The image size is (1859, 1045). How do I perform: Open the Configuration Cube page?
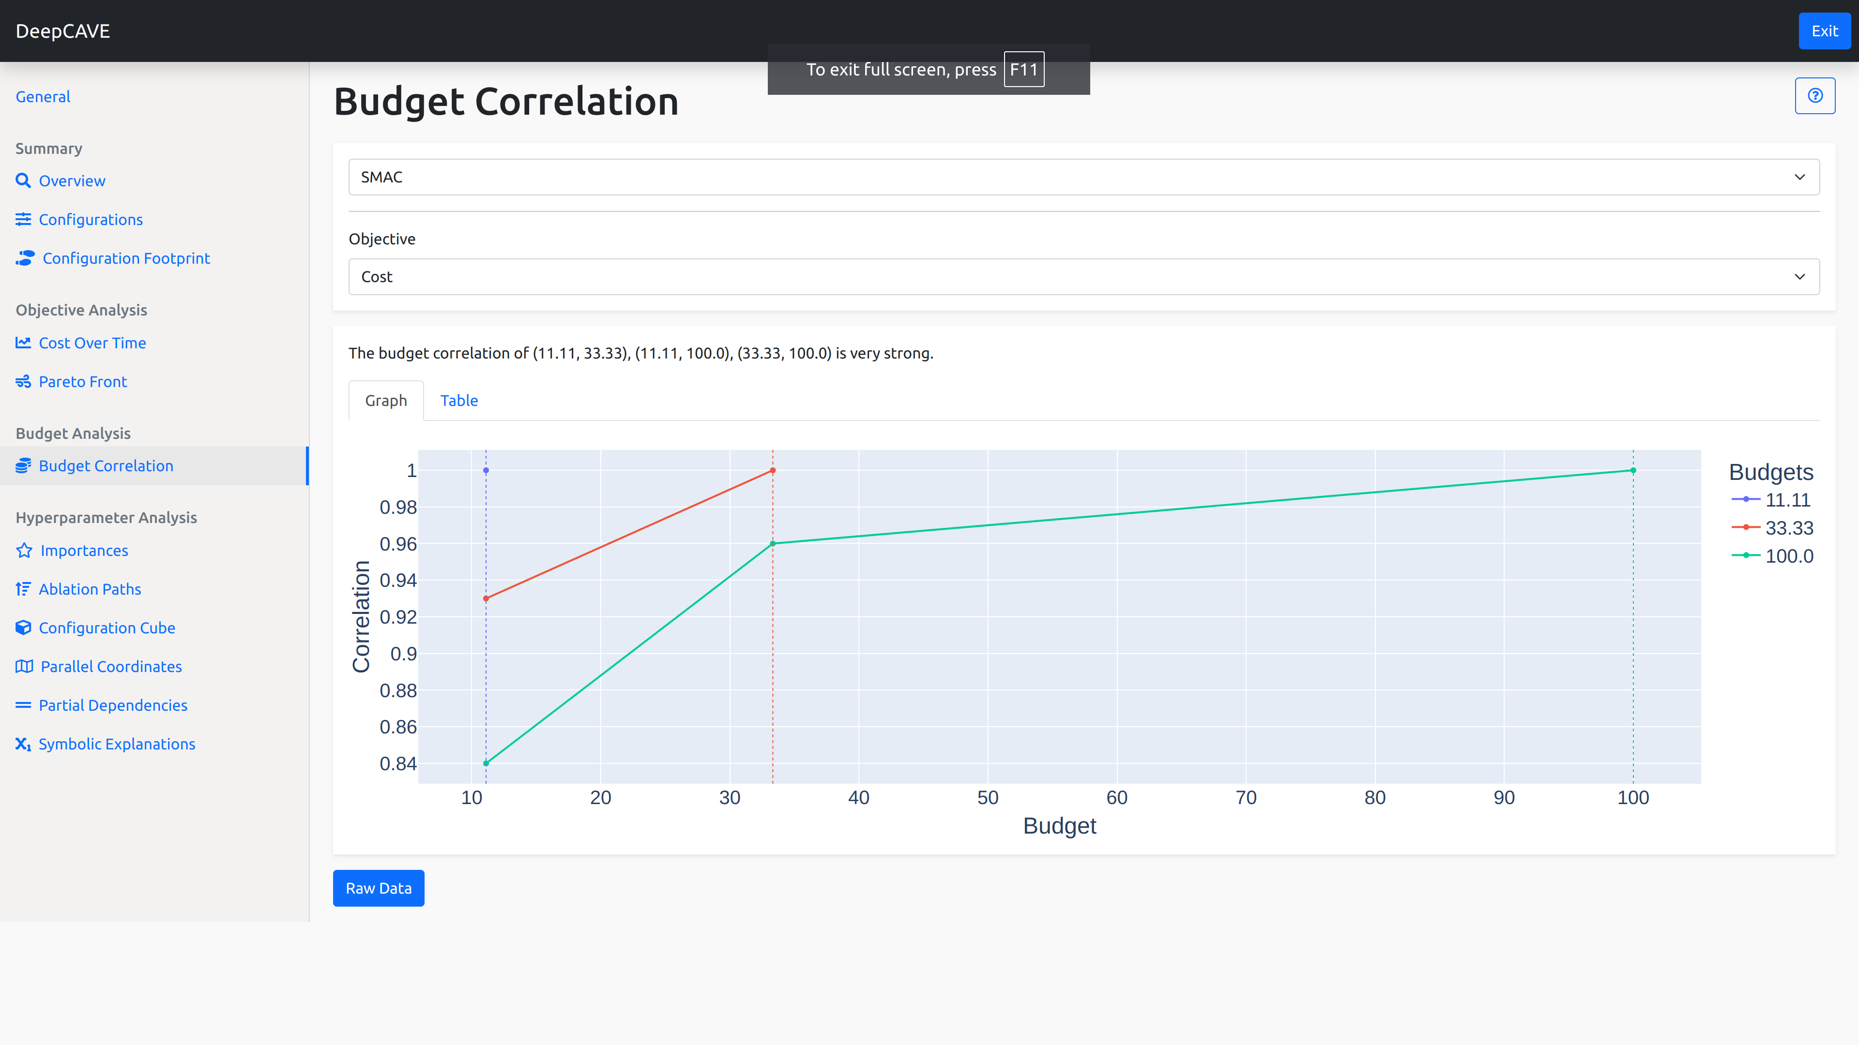[x=107, y=628]
